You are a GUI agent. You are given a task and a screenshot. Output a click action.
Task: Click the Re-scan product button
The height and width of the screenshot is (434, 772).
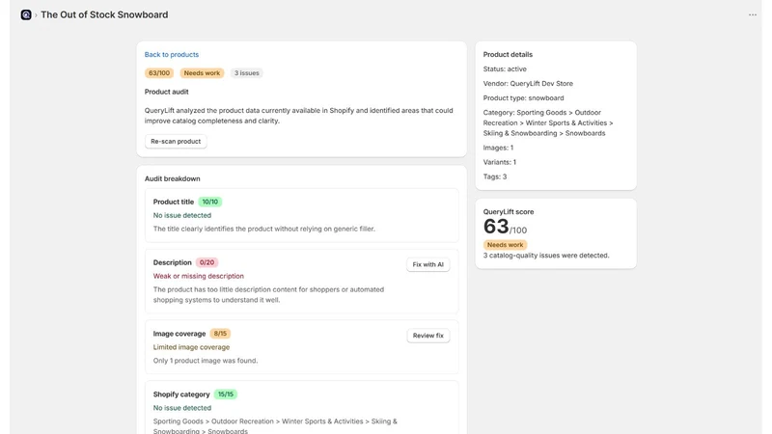point(176,141)
